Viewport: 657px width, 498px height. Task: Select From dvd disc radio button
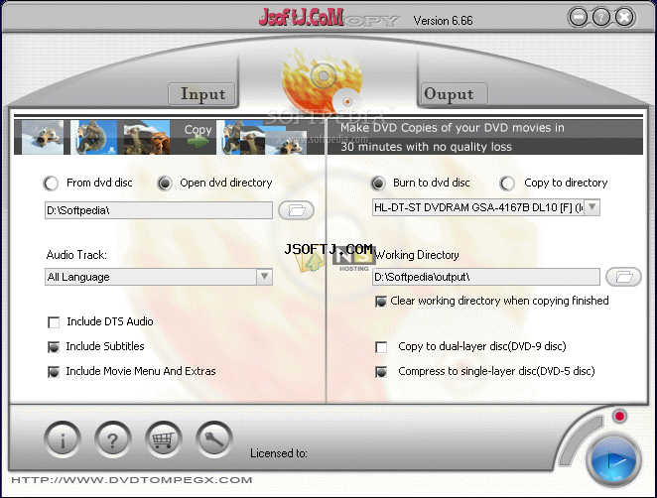point(51,184)
